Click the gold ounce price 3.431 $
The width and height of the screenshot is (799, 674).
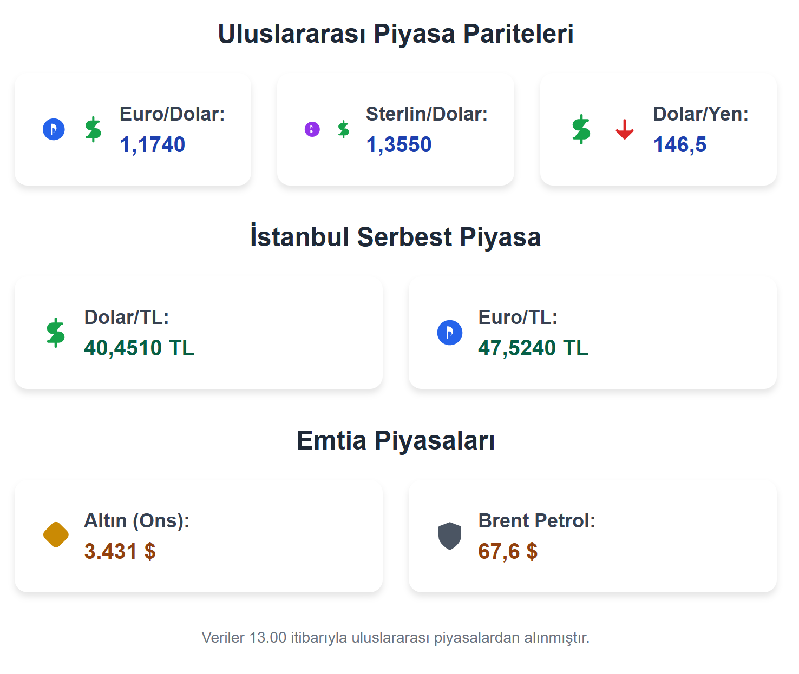tap(120, 551)
